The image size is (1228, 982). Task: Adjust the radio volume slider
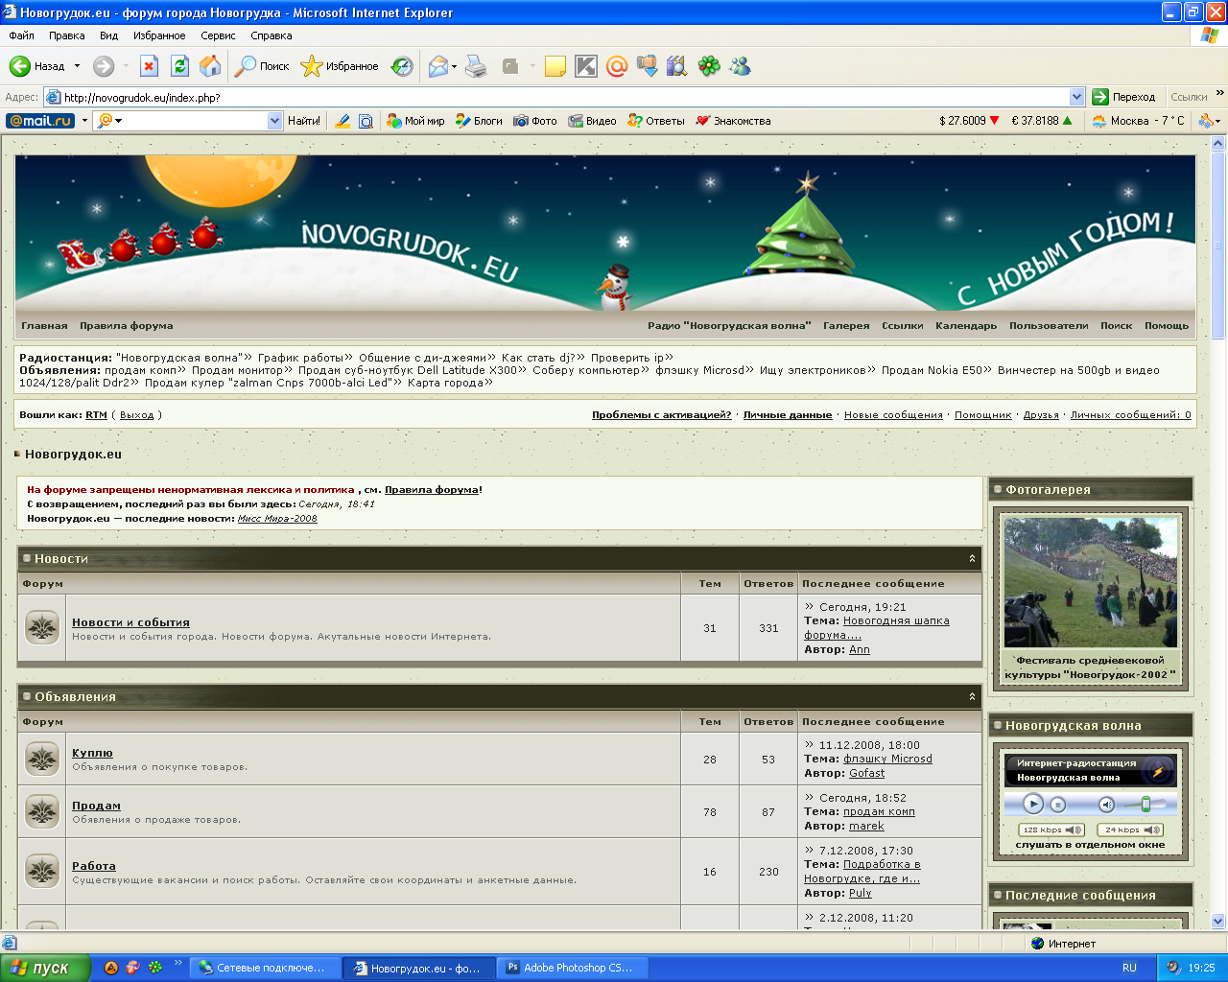pos(1145,805)
